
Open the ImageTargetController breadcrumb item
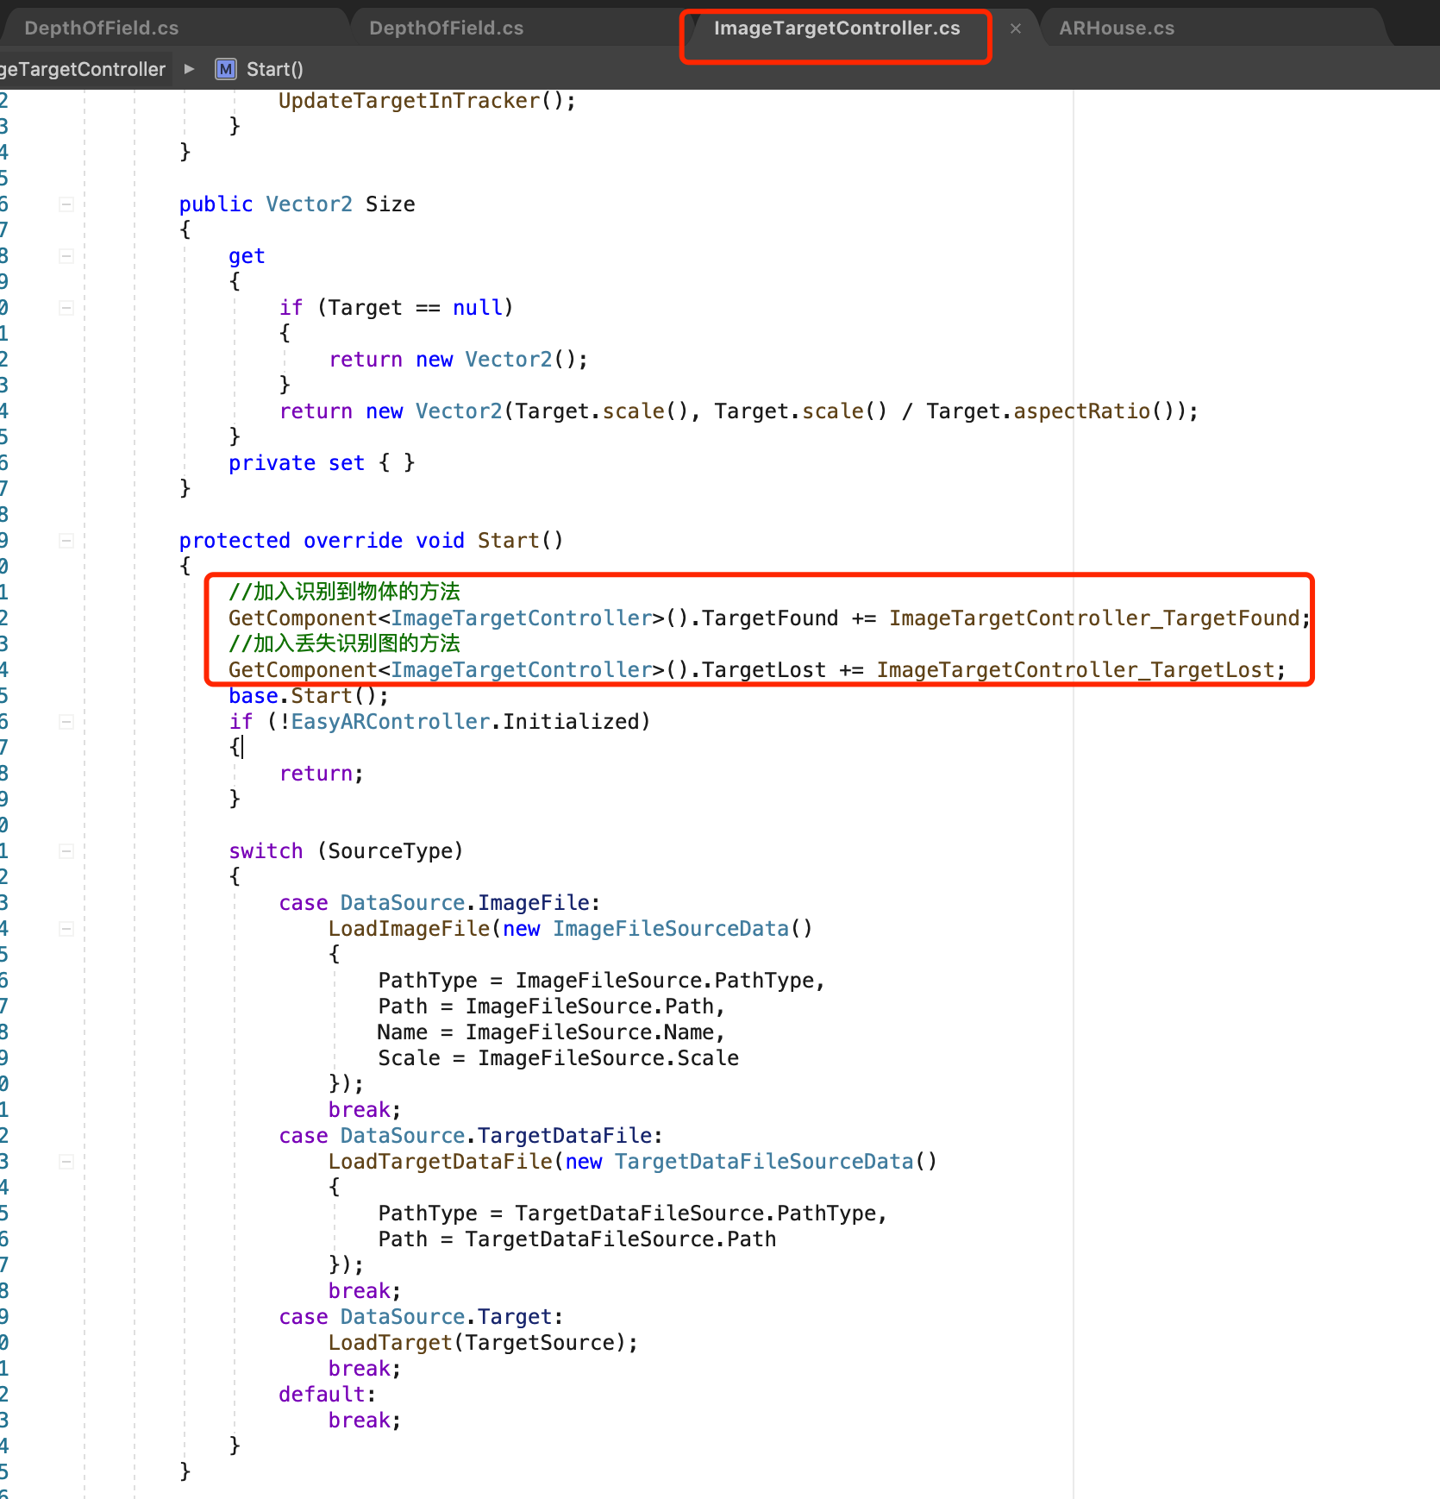tap(82, 69)
